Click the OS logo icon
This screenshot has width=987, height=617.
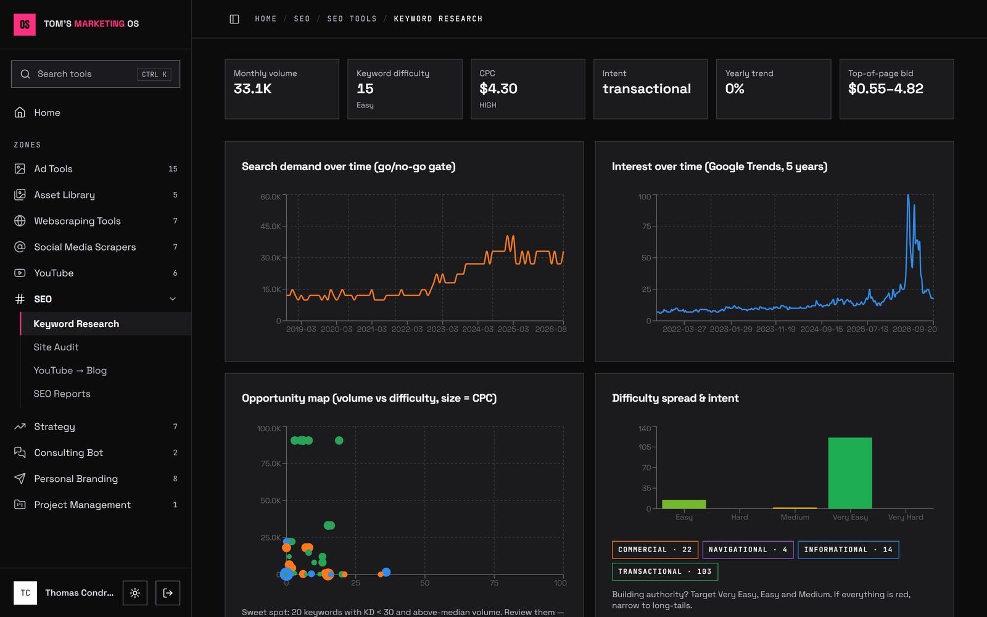[x=25, y=24]
